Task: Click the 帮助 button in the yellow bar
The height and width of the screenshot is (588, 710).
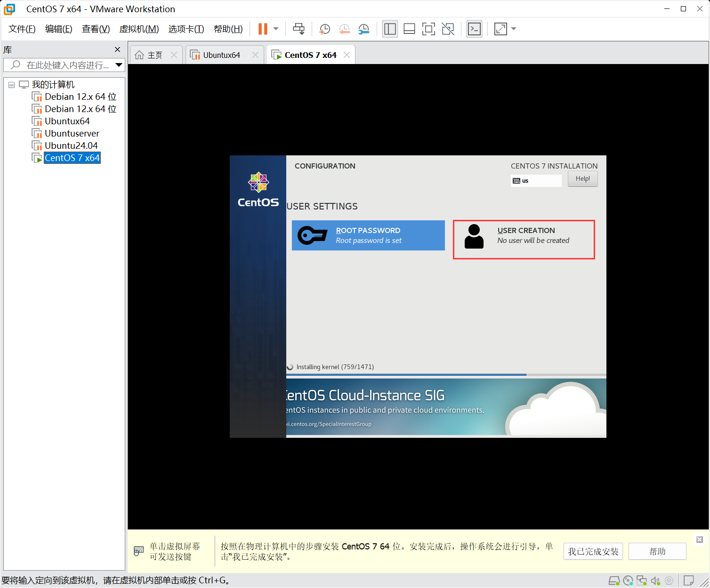Action: pyautogui.click(x=657, y=551)
